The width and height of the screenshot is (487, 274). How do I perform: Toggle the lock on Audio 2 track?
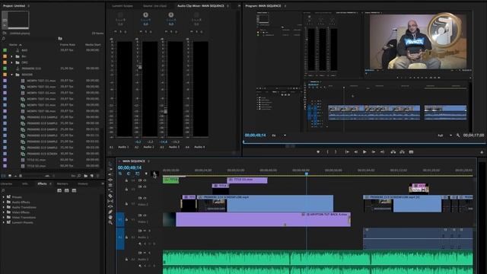coord(126,259)
